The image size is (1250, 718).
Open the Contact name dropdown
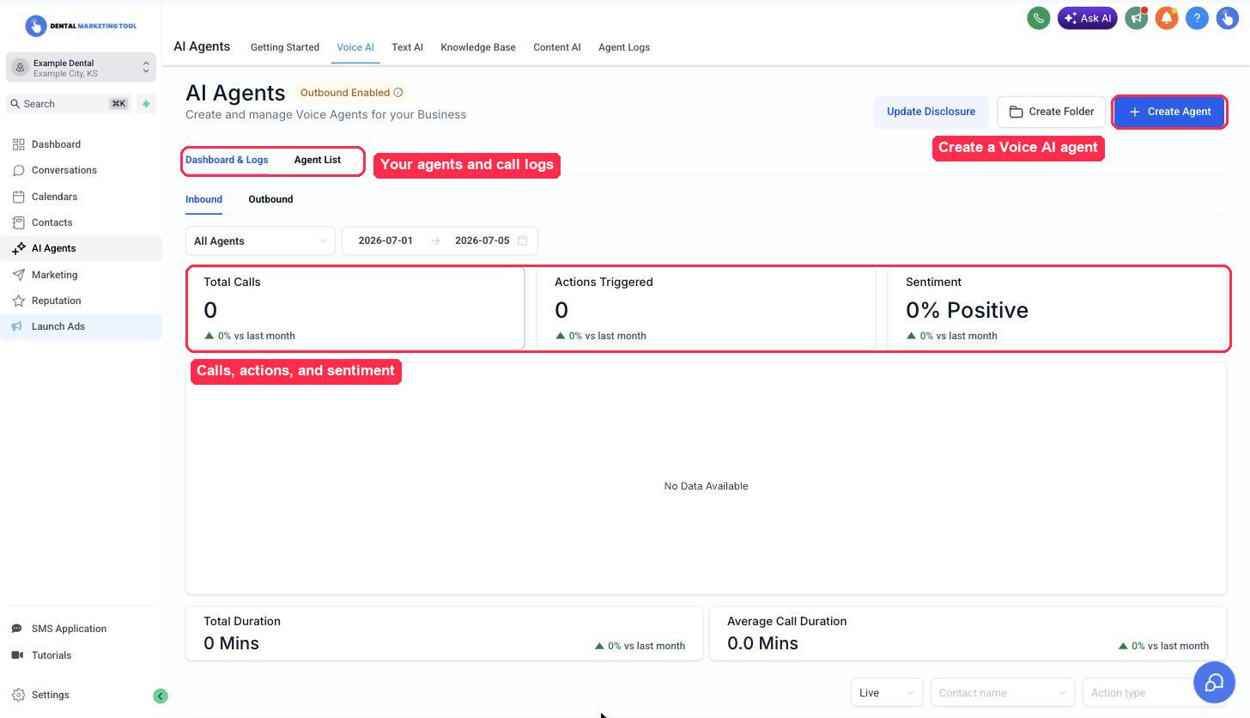pos(1003,692)
